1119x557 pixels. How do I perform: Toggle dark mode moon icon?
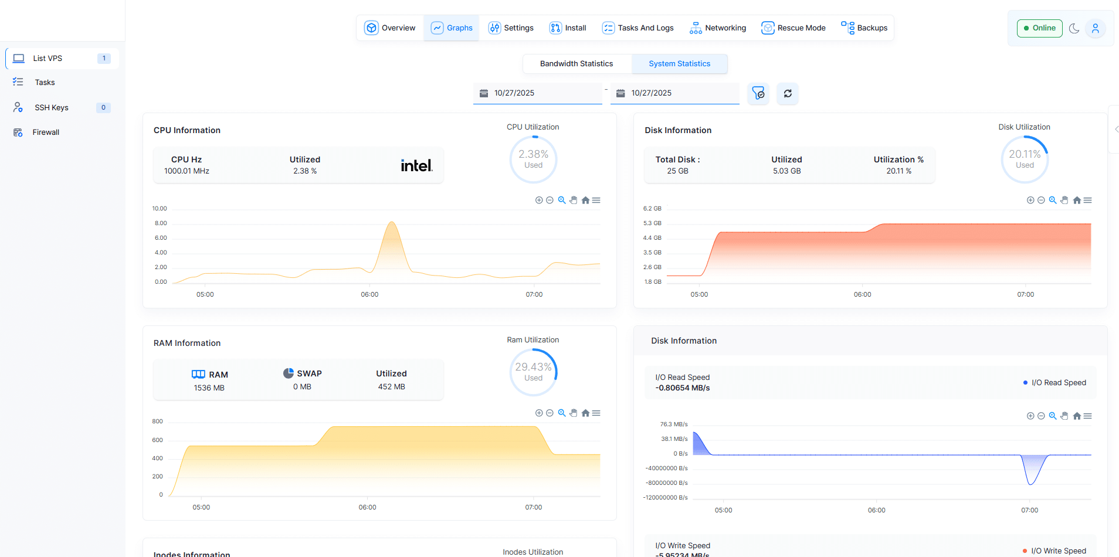tap(1074, 28)
